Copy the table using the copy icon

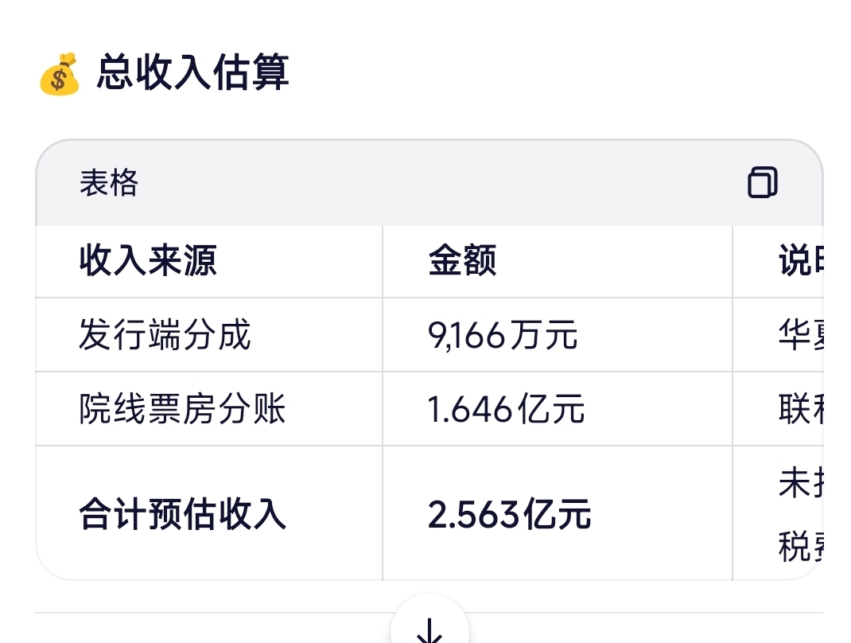(x=762, y=182)
